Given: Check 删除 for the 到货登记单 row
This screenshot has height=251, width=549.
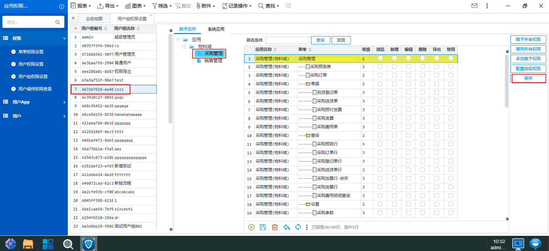Looking at the screenshot, I should coord(422,92).
